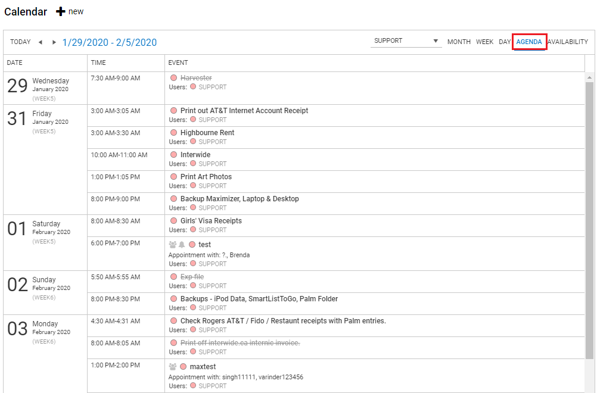This screenshot has width=597, height=393.
Task: Click the plus icon to add new event
Action: point(61,12)
